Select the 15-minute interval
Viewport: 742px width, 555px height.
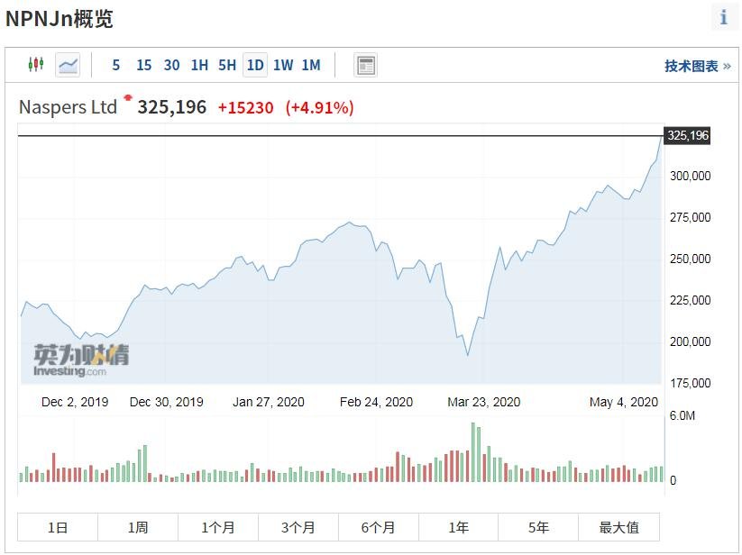click(x=143, y=65)
